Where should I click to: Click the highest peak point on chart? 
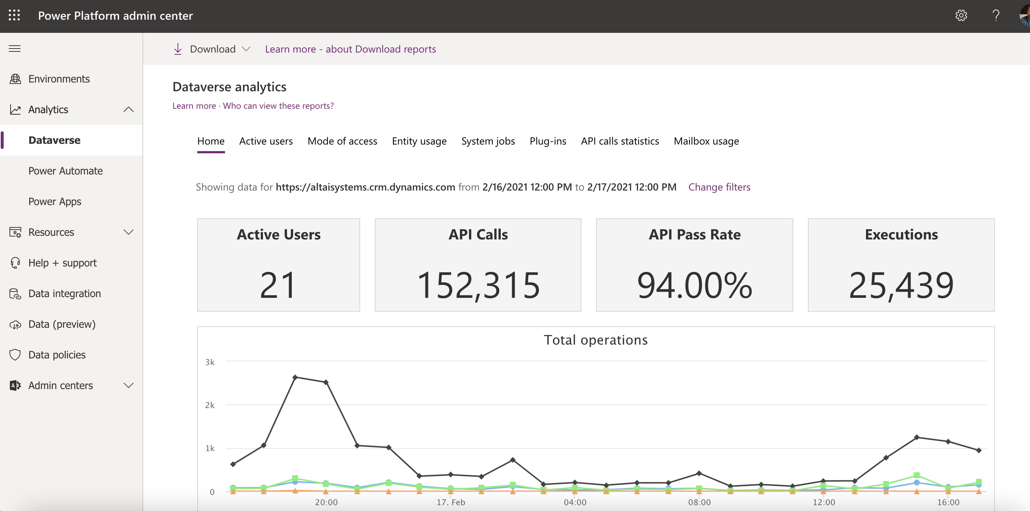coord(295,377)
